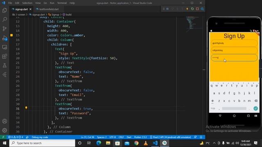Screen dimensions: 262x147
Task: Tap the shift key on emulator keyboard
Action: (x=212, y=101)
